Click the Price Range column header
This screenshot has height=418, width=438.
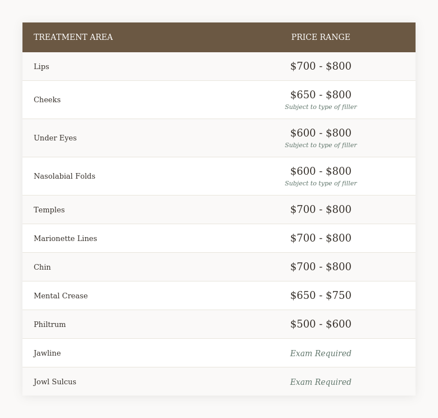(321, 38)
